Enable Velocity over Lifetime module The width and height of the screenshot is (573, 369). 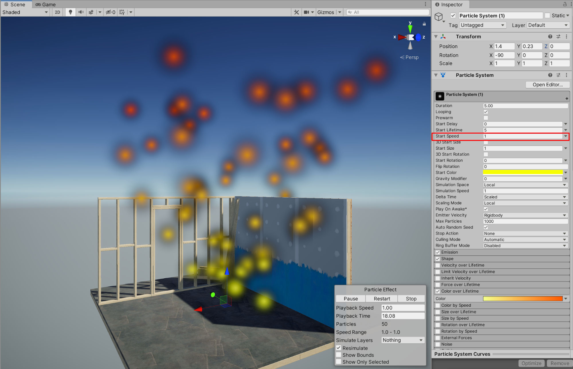pyautogui.click(x=438, y=265)
